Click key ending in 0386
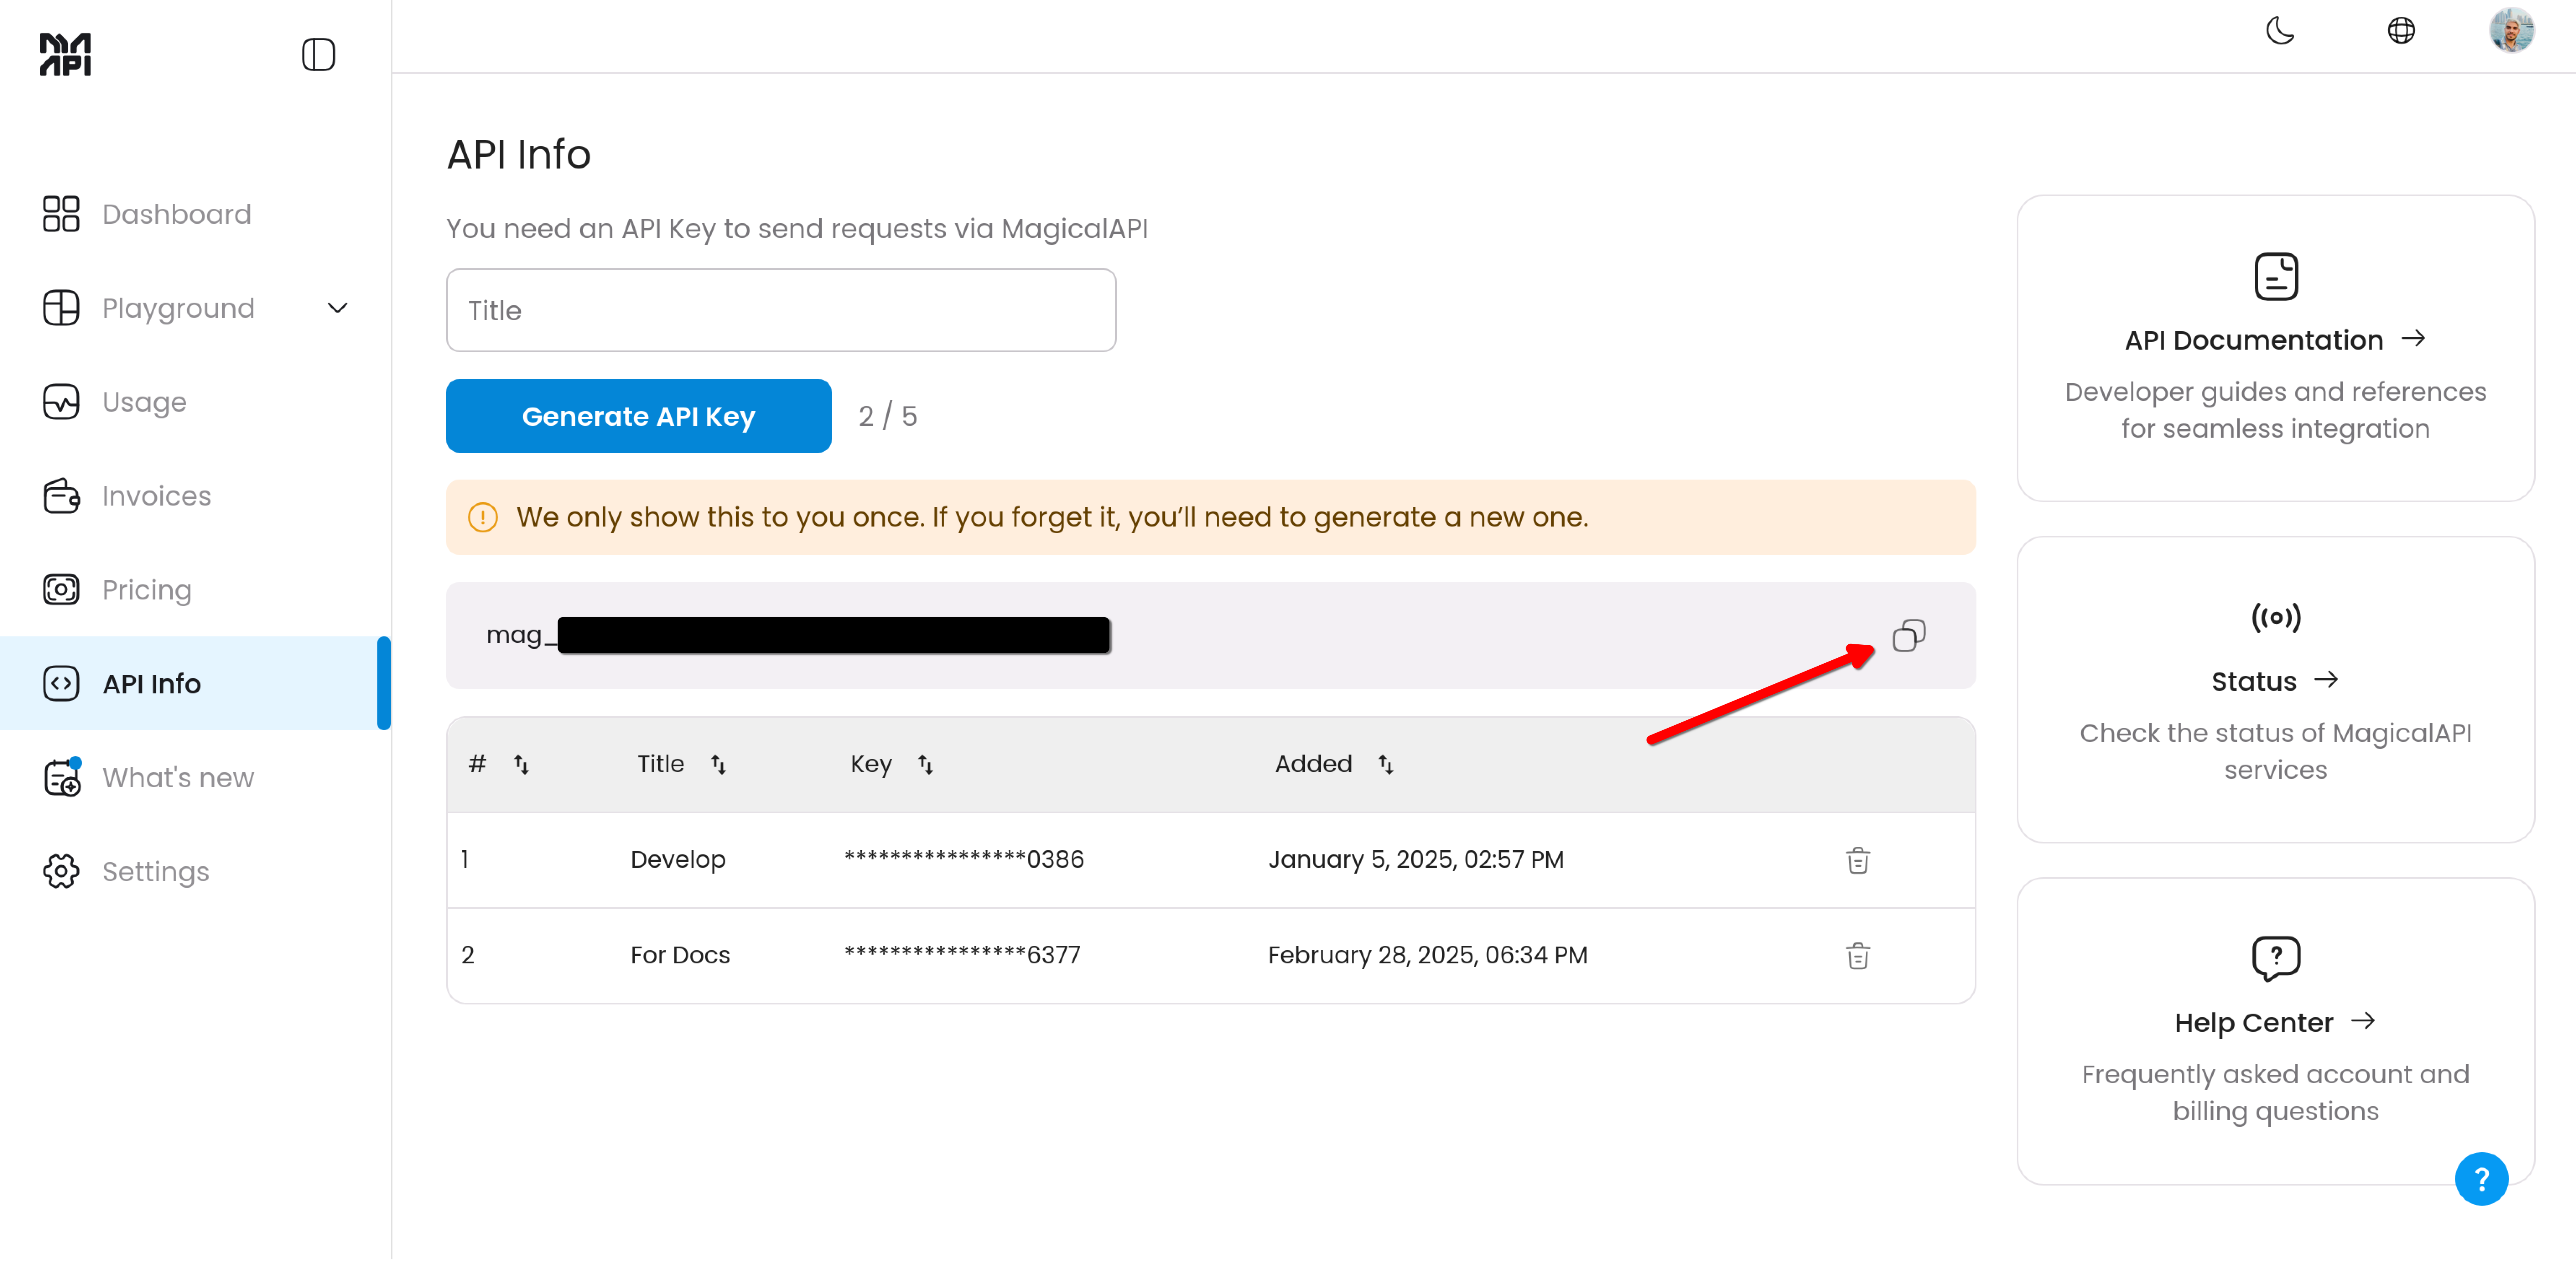2576x1261 pixels. click(964, 859)
